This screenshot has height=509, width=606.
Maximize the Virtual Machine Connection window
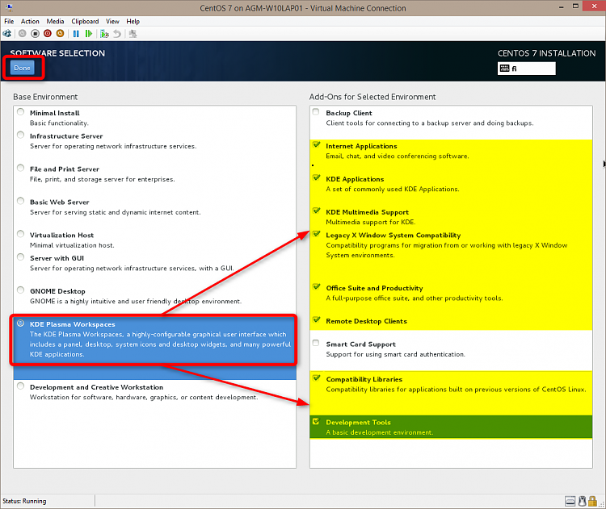point(575,6)
